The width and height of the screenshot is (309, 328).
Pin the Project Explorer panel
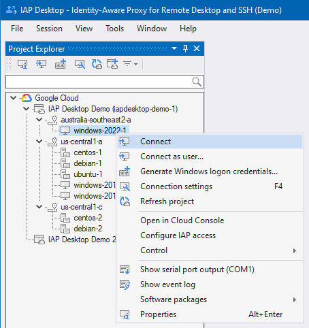(185, 48)
